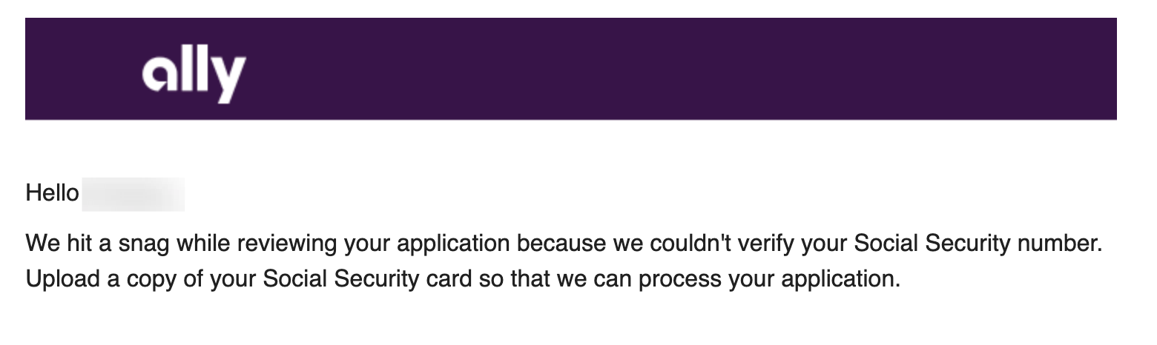Click the purple header banner's empty area
1157x345 pixels.
click(667, 69)
